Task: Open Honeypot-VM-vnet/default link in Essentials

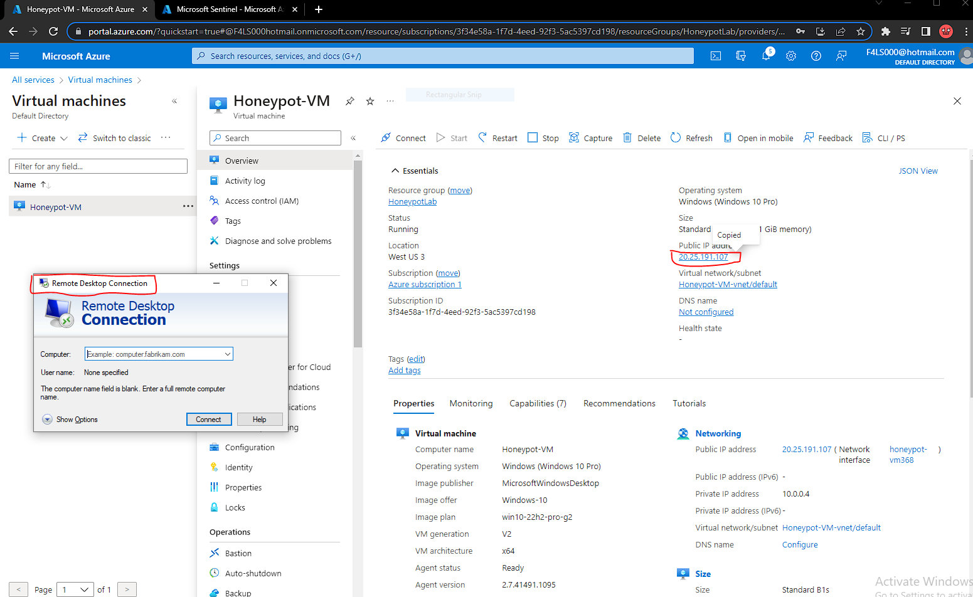Action: [728, 284]
